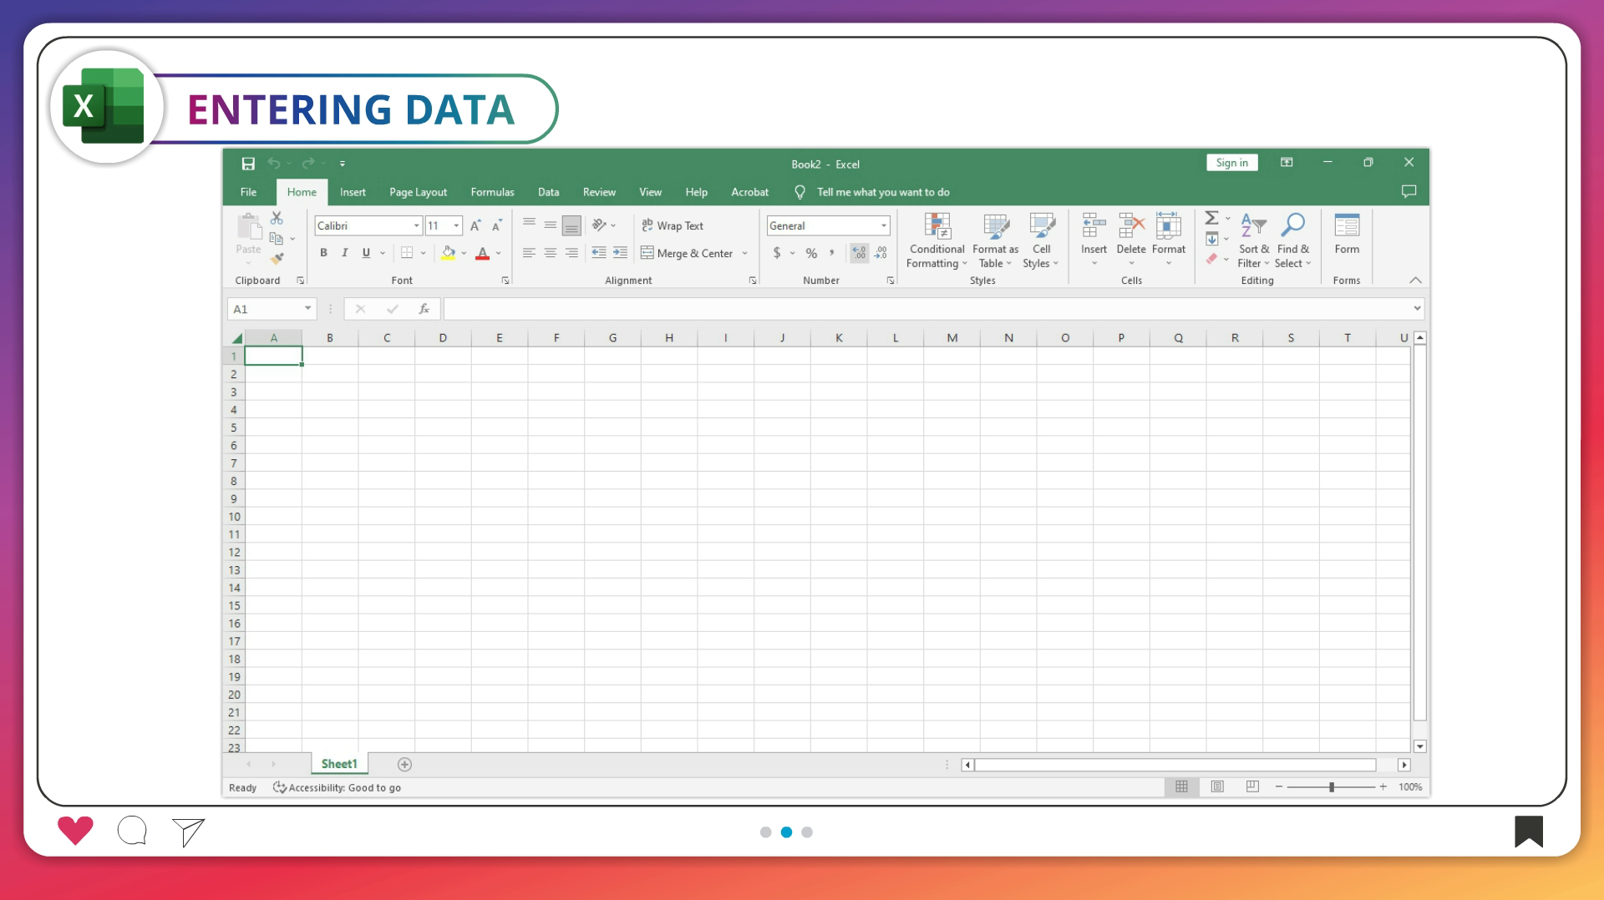
Task: Add a new sheet with plus icon
Action: click(404, 765)
